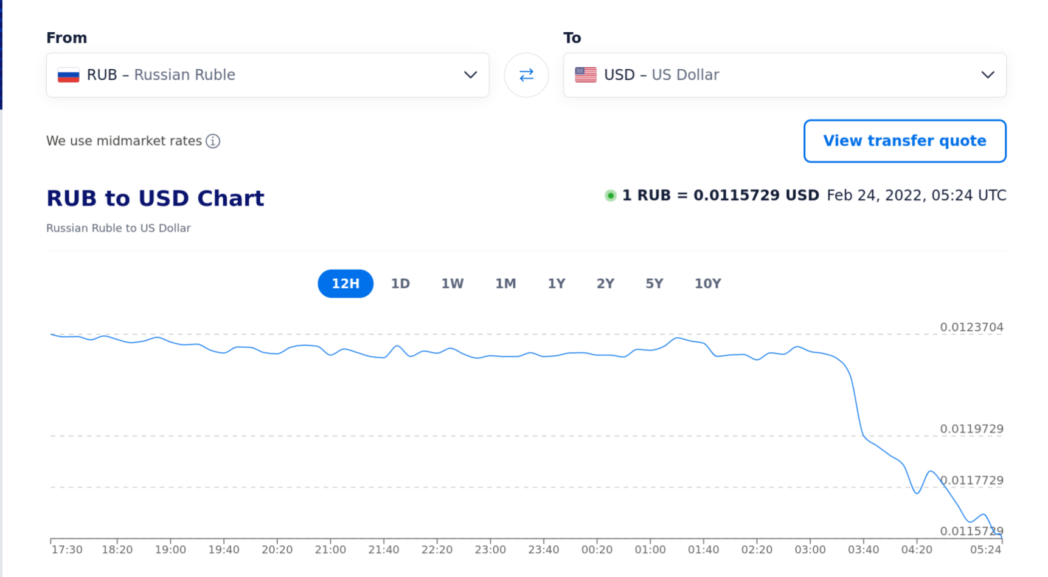Expand the To currency chevron
Image resolution: width=1048 pixels, height=577 pixels.
coord(987,75)
